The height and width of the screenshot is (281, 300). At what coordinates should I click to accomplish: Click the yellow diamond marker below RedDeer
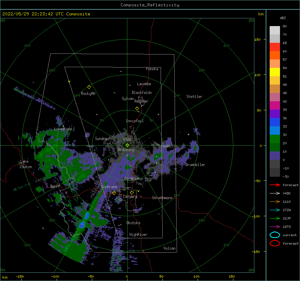(137, 109)
